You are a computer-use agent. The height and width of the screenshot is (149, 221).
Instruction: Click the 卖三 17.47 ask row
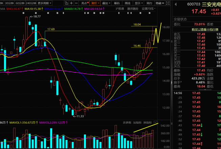pos(197,41)
